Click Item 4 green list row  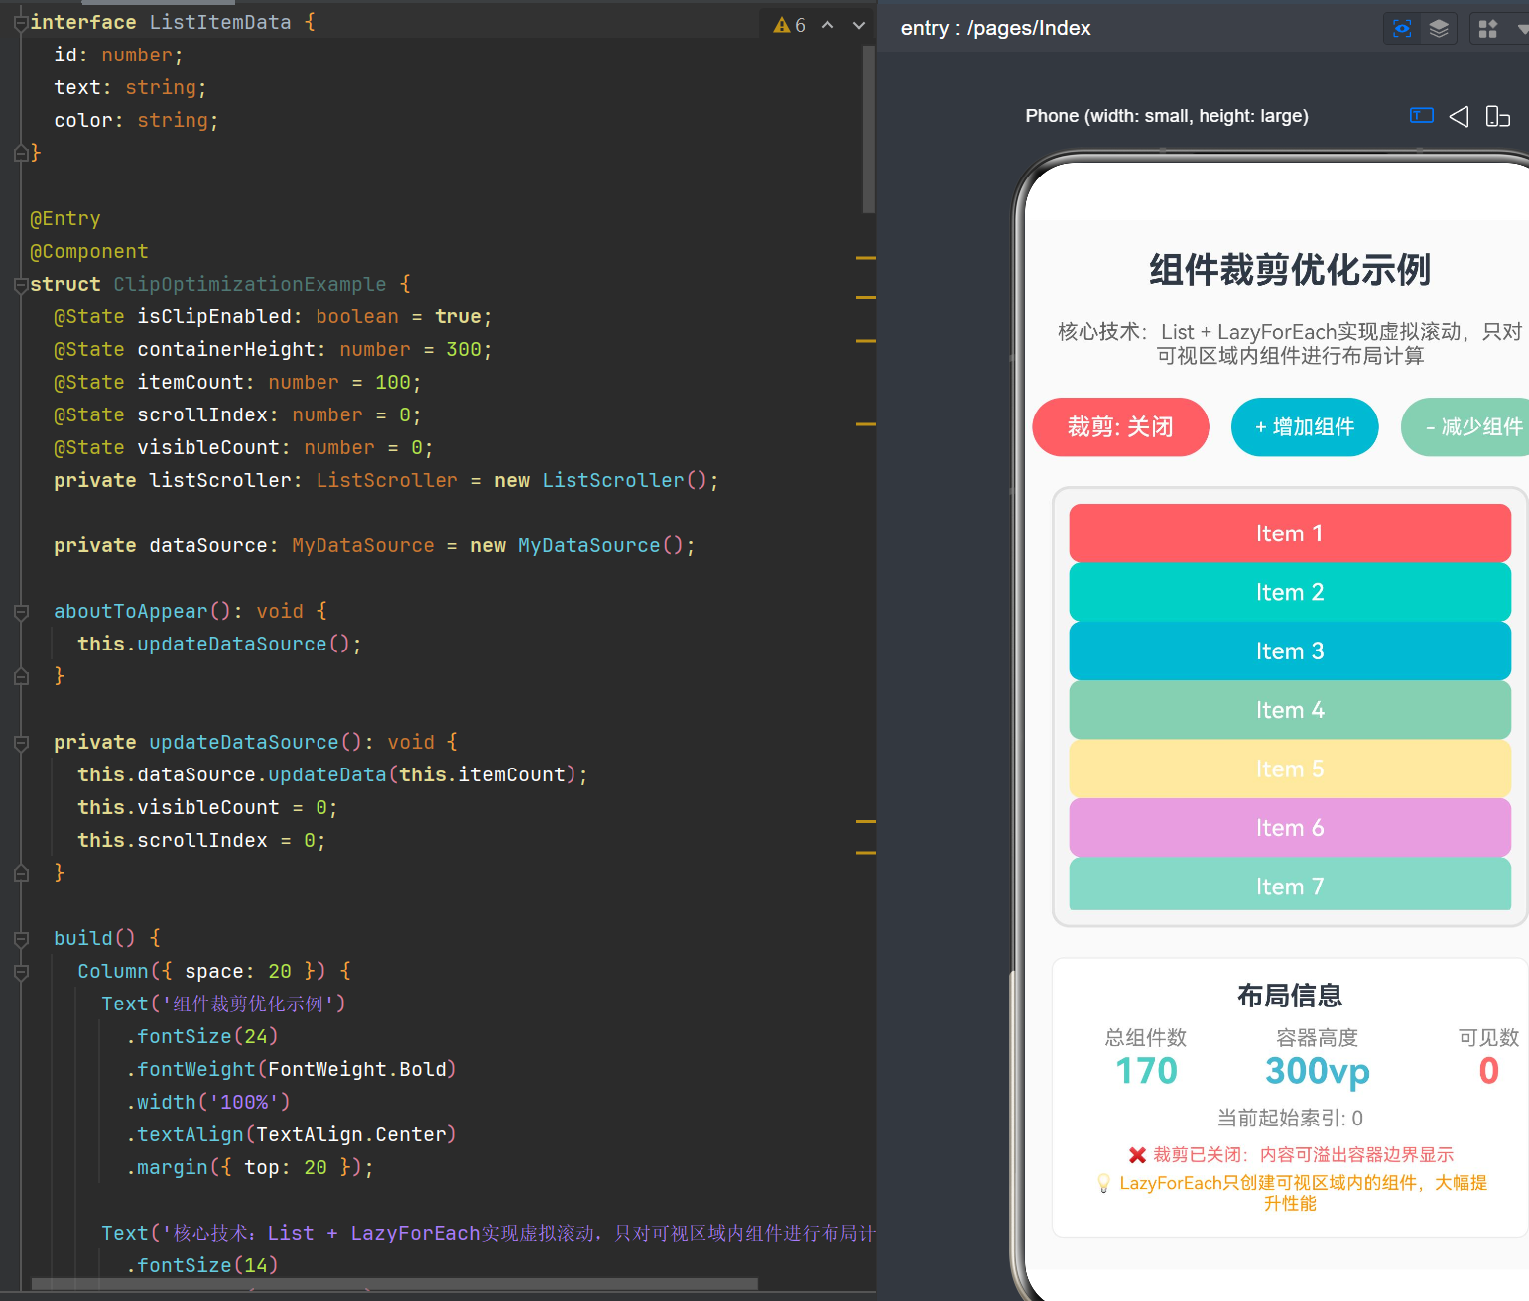click(x=1290, y=710)
